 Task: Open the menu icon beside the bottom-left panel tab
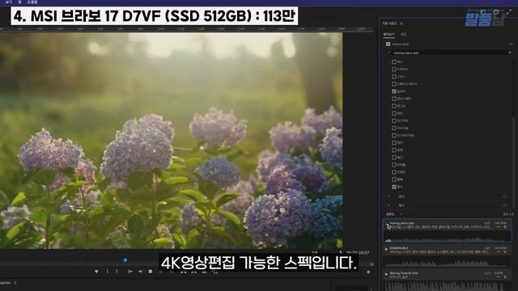[15, 283]
